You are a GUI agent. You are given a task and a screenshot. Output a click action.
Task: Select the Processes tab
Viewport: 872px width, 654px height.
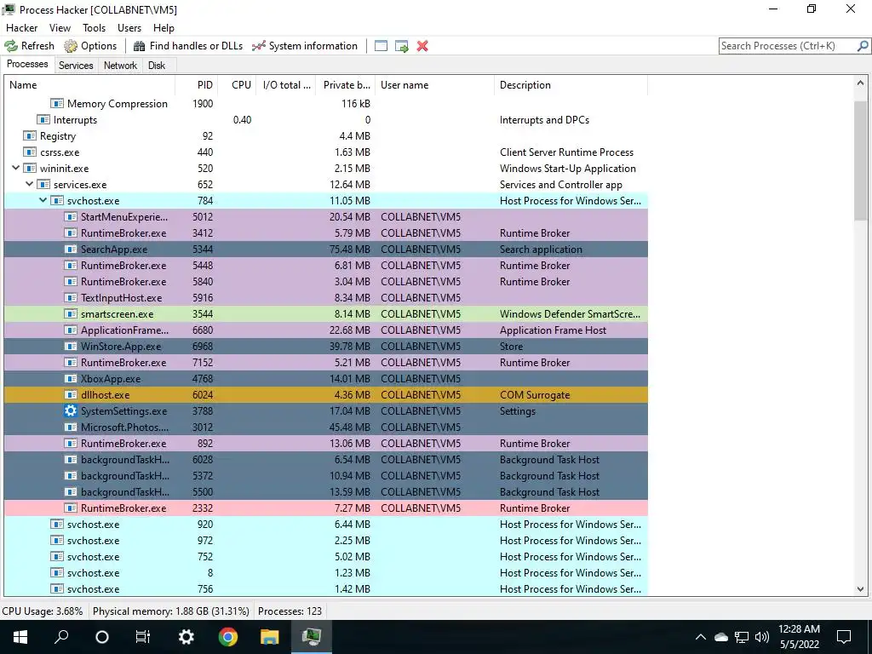(x=27, y=64)
